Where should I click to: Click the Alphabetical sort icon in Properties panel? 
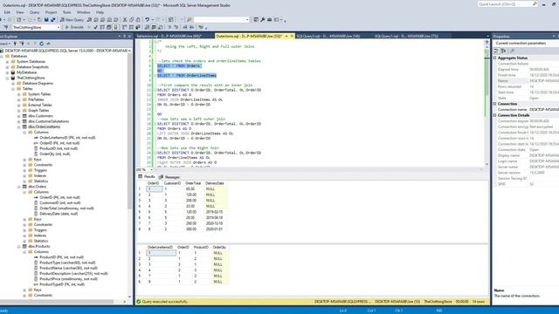point(503,51)
